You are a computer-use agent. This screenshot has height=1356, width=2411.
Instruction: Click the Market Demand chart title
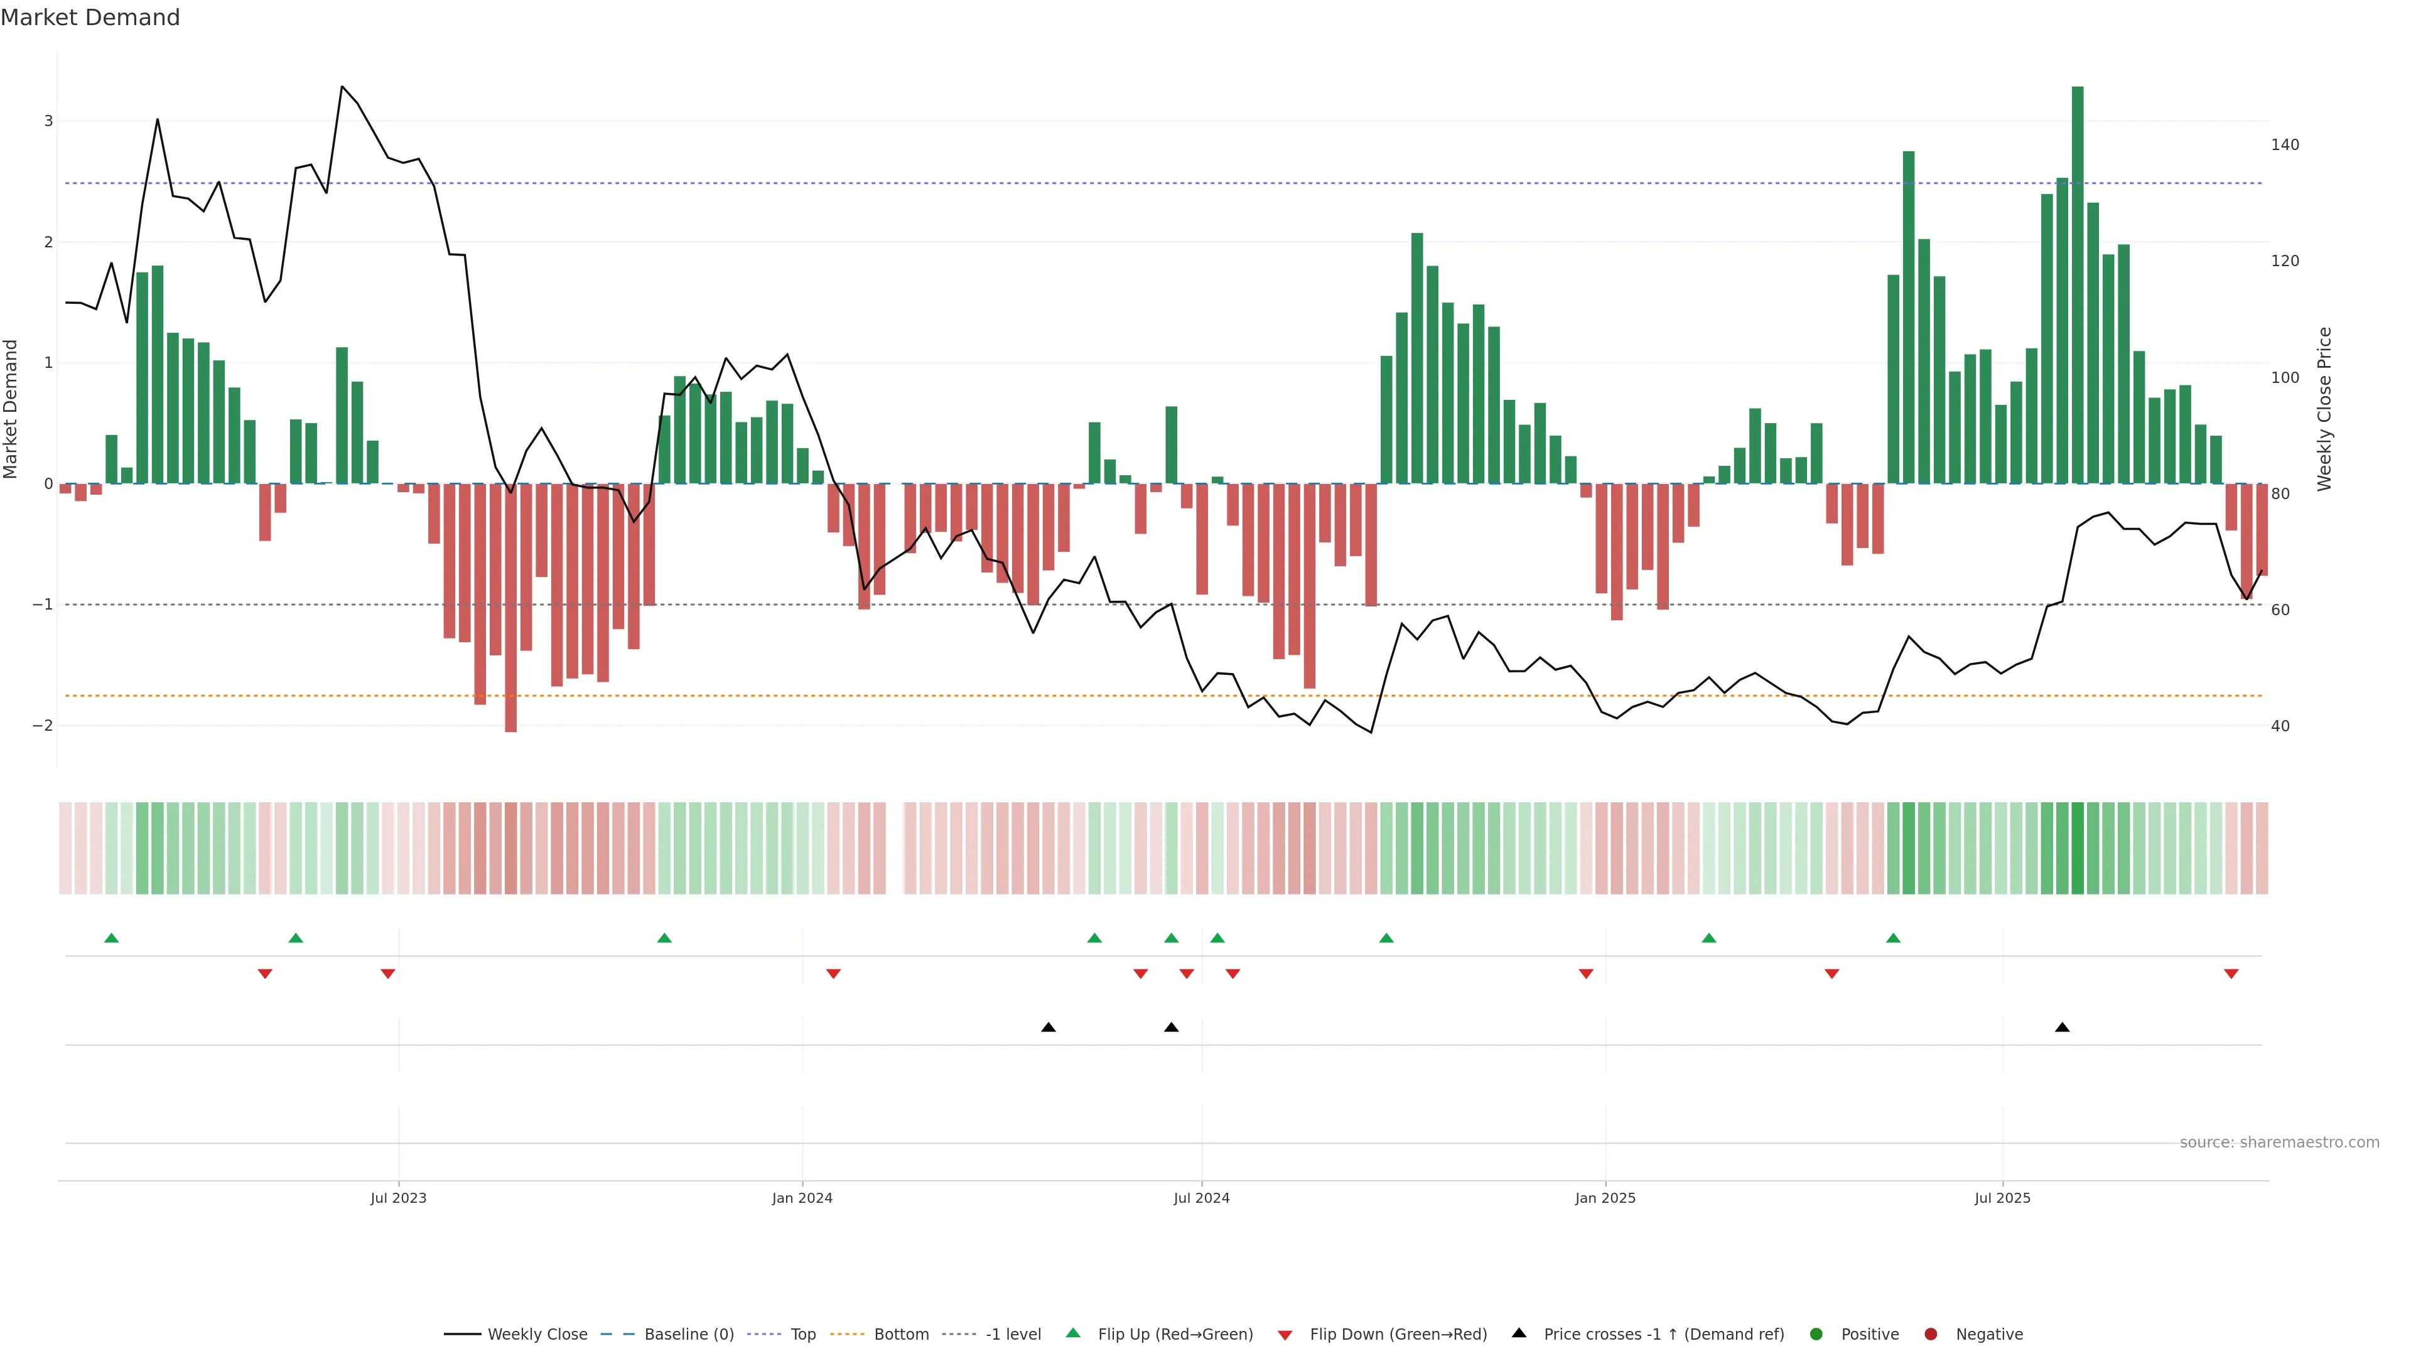pos(90,18)
